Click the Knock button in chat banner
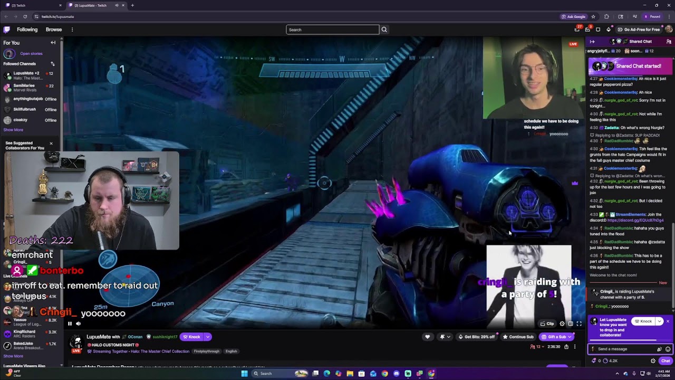Screen dimensions: 675x380 643,321
